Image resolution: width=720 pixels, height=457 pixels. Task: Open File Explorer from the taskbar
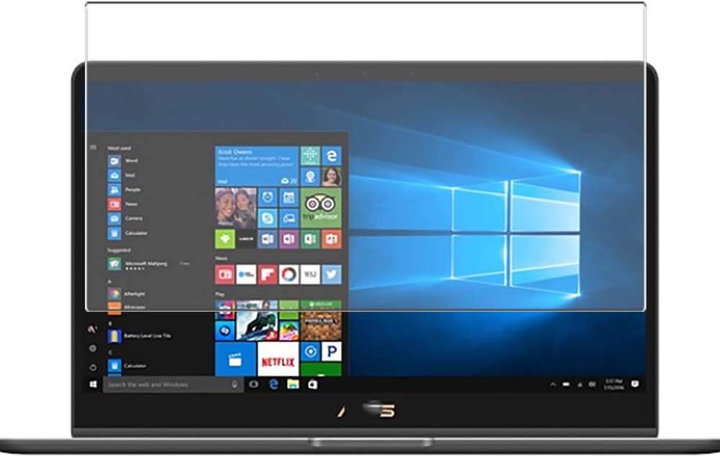[293, 384]
